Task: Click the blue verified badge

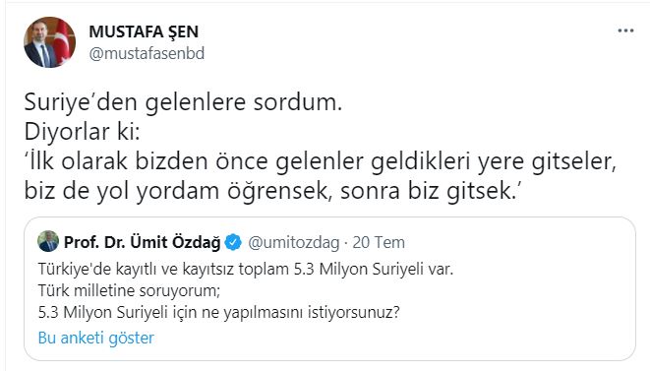Action: (233, 242)
